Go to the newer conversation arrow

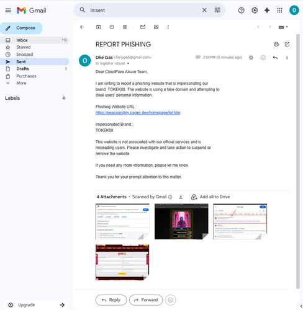[x=258, y=27]
